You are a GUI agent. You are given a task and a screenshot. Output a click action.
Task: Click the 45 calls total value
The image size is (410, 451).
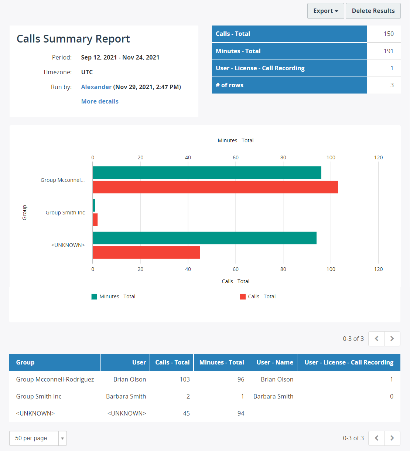(187, 413)
